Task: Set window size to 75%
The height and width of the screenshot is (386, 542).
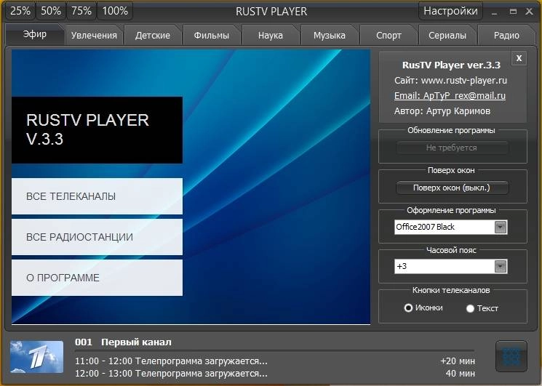Action: (x=81, y=11)
